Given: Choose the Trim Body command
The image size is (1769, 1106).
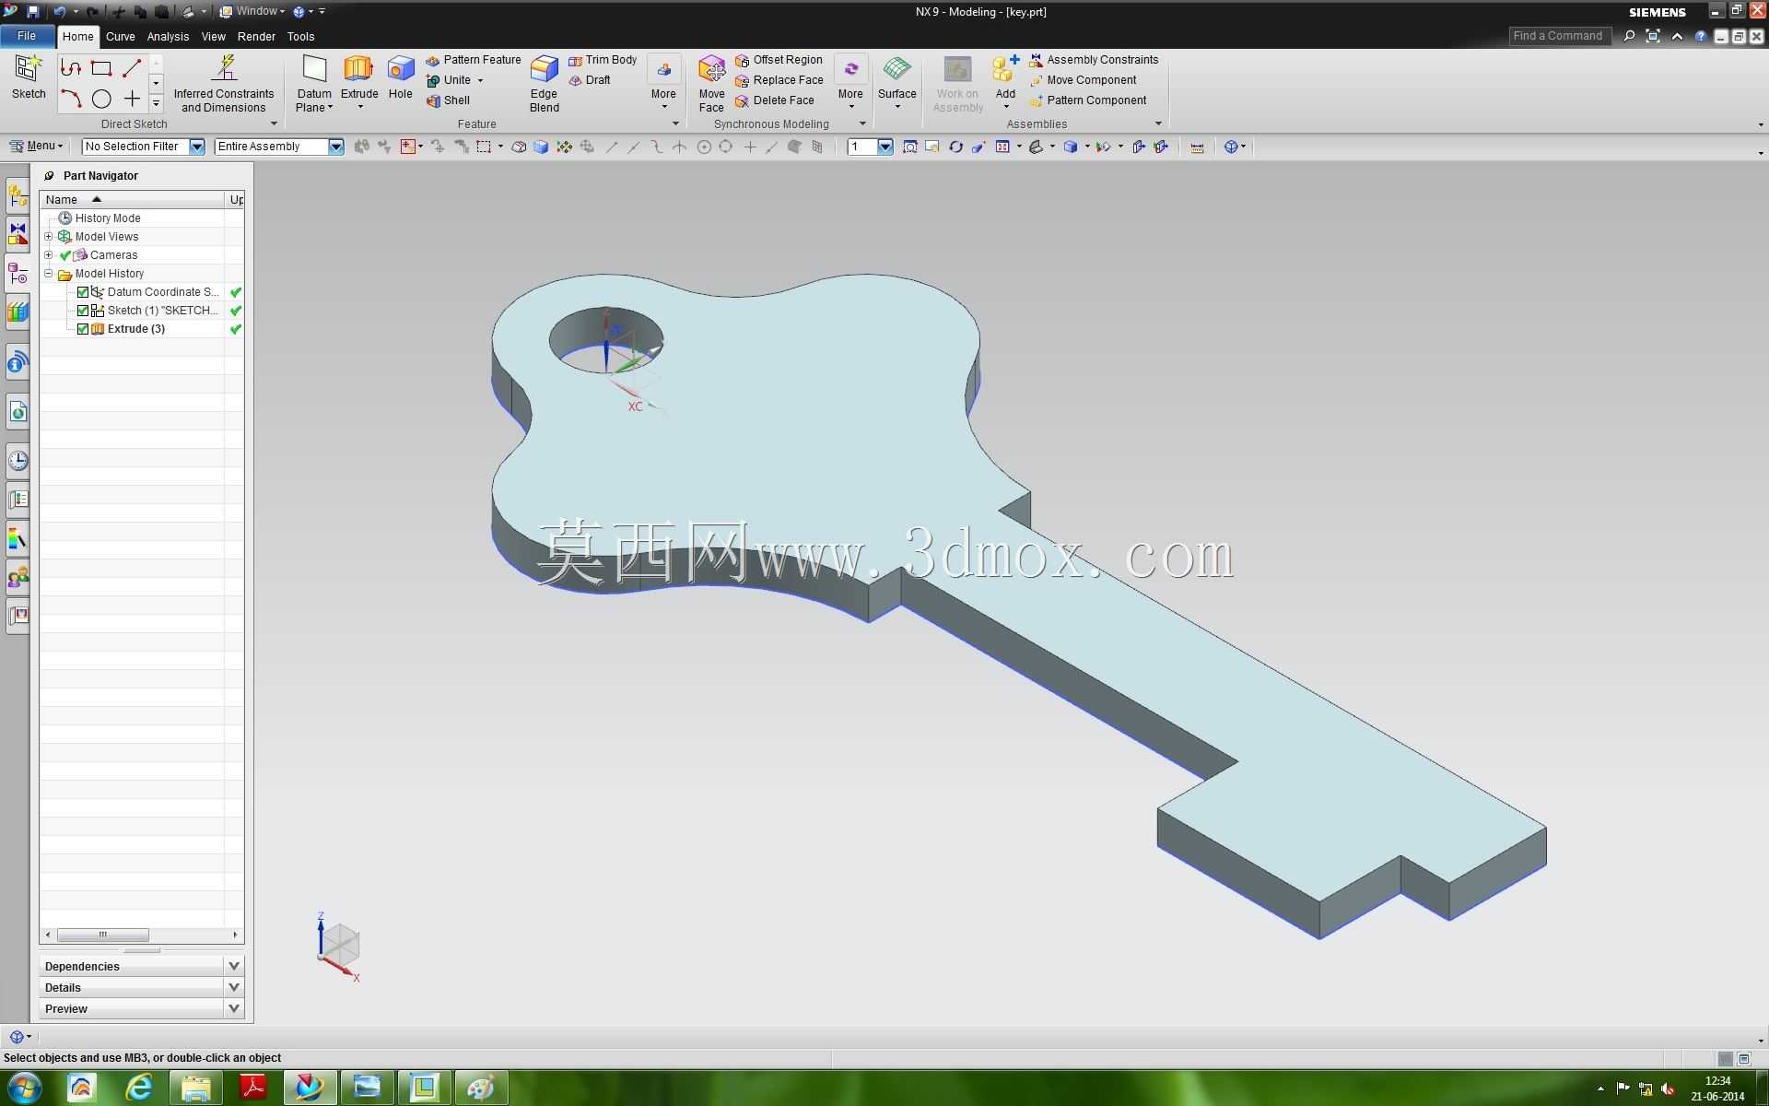Looking at the screenshot, I should click(603, 60).
